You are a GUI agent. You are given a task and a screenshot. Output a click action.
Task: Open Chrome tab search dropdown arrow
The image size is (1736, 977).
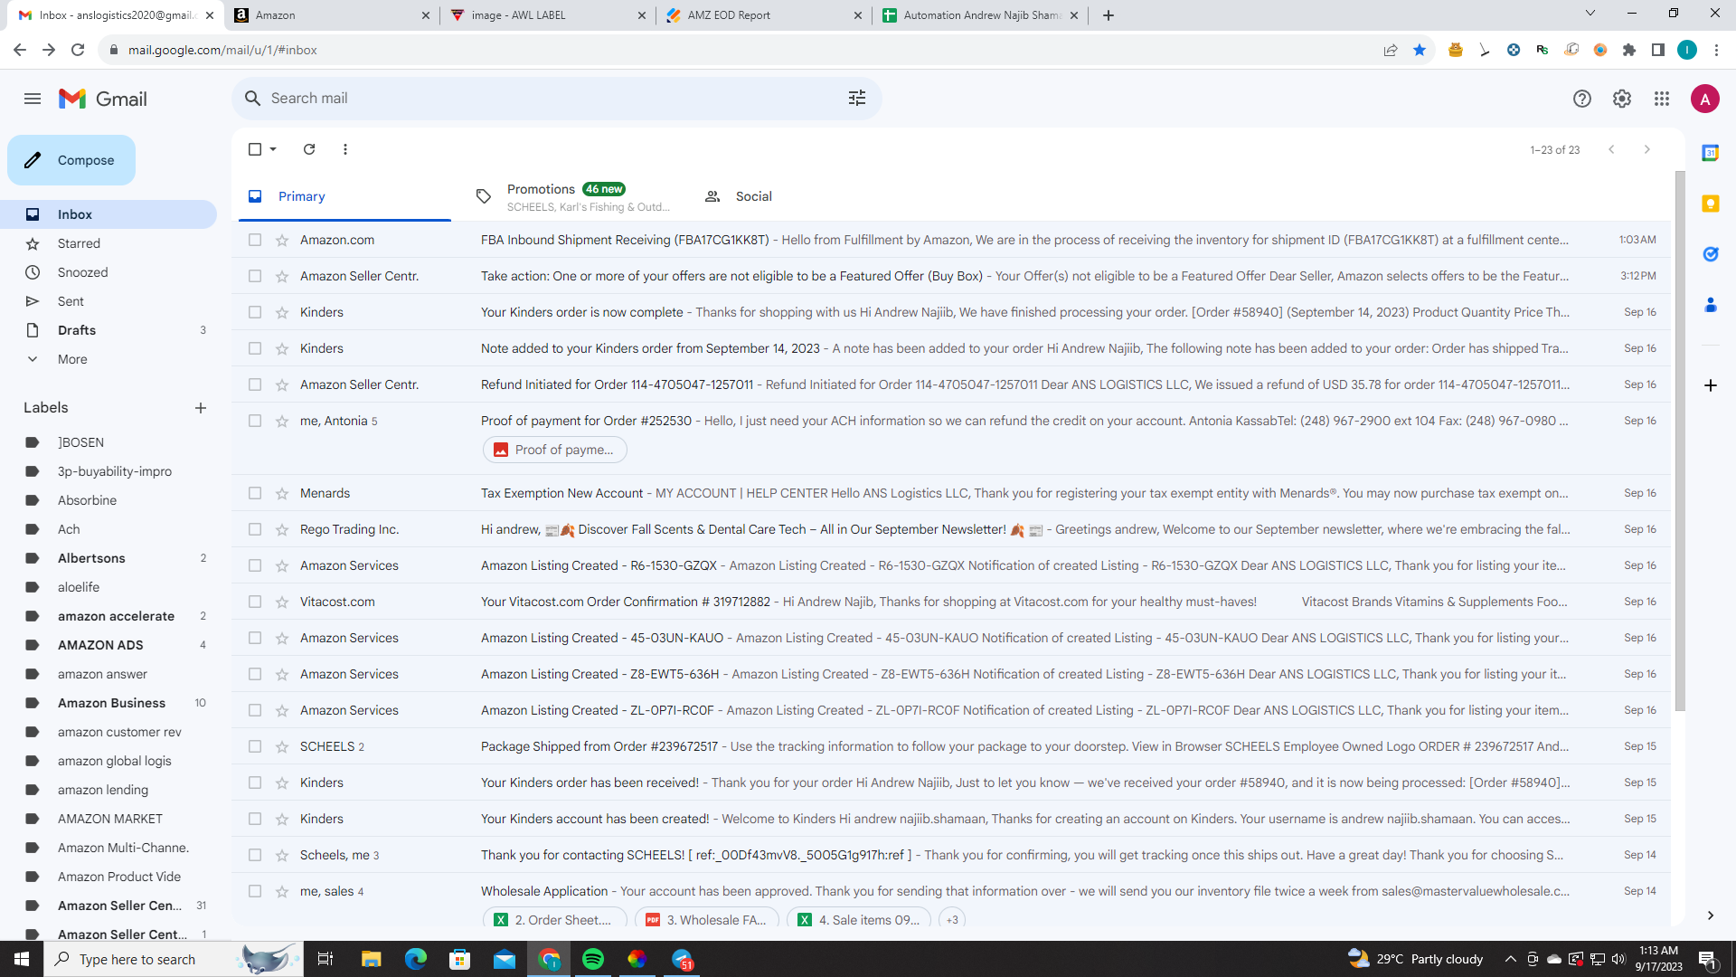[x=1590, y=14]
